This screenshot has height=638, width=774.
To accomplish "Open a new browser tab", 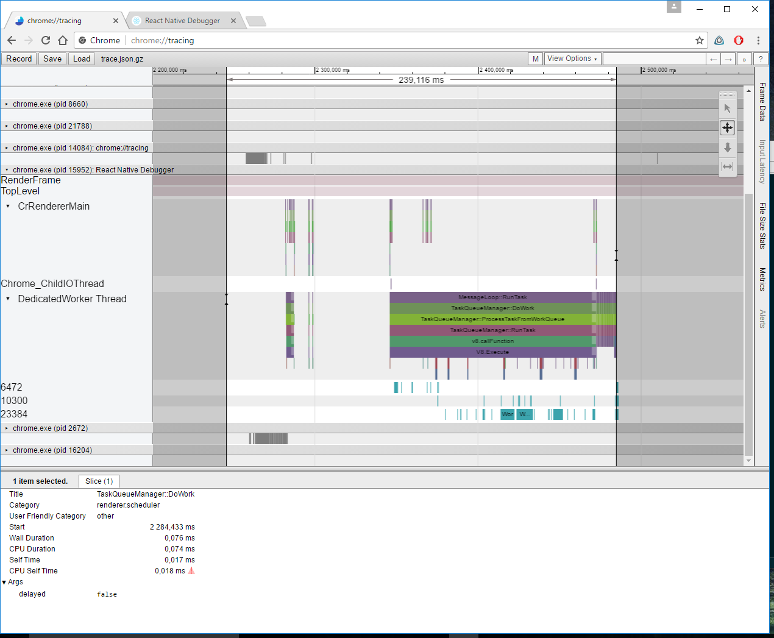I will [x=255, y=21].
